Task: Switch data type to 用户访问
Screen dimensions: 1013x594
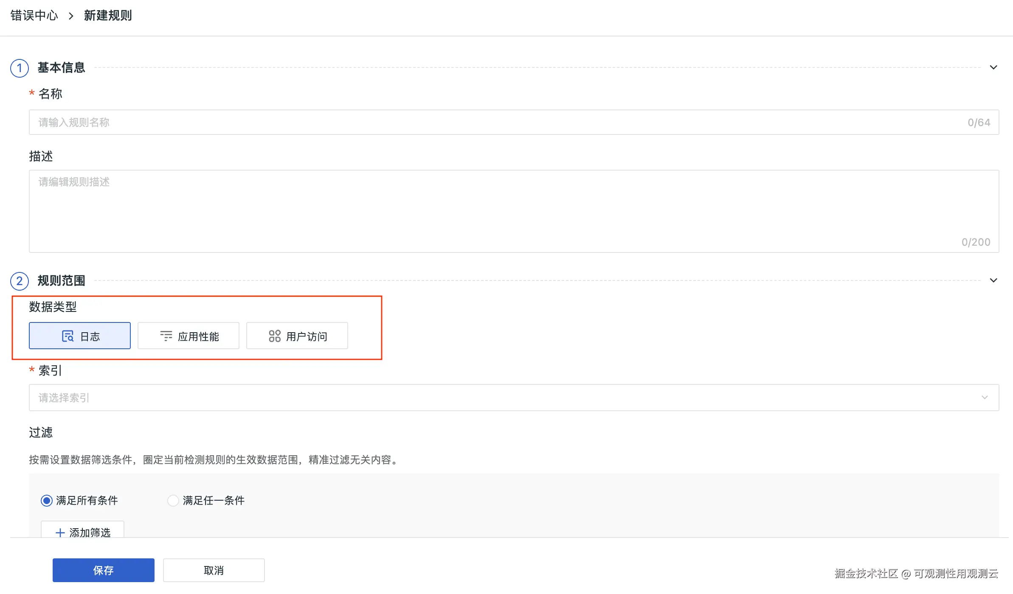Action: point(297,336)
